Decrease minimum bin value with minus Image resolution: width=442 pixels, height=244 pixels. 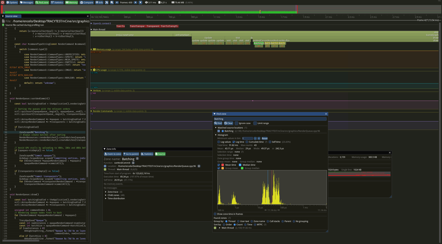255,138
